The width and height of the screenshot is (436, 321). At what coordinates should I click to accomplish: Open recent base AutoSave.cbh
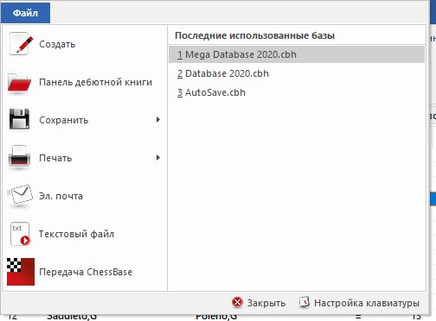point(211,92)
